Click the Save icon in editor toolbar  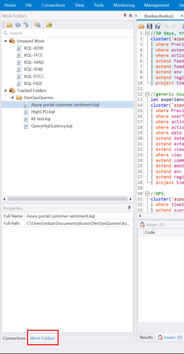(x=150, y=26)
